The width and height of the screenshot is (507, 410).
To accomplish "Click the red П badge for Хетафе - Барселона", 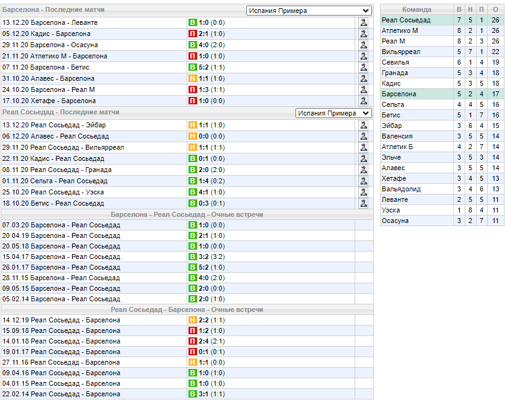I will tap(193, 101).
